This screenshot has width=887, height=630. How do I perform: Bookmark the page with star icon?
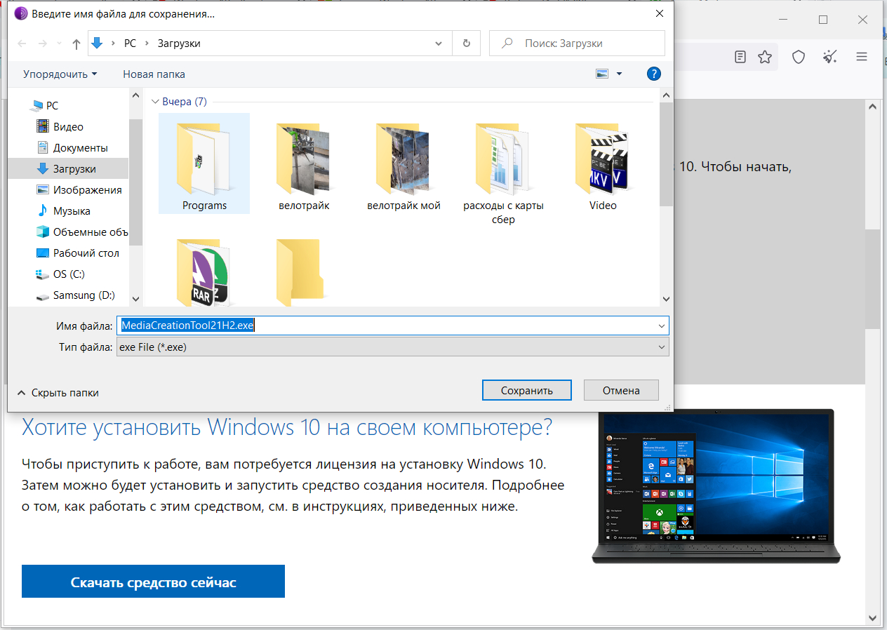tap(765, 57)
